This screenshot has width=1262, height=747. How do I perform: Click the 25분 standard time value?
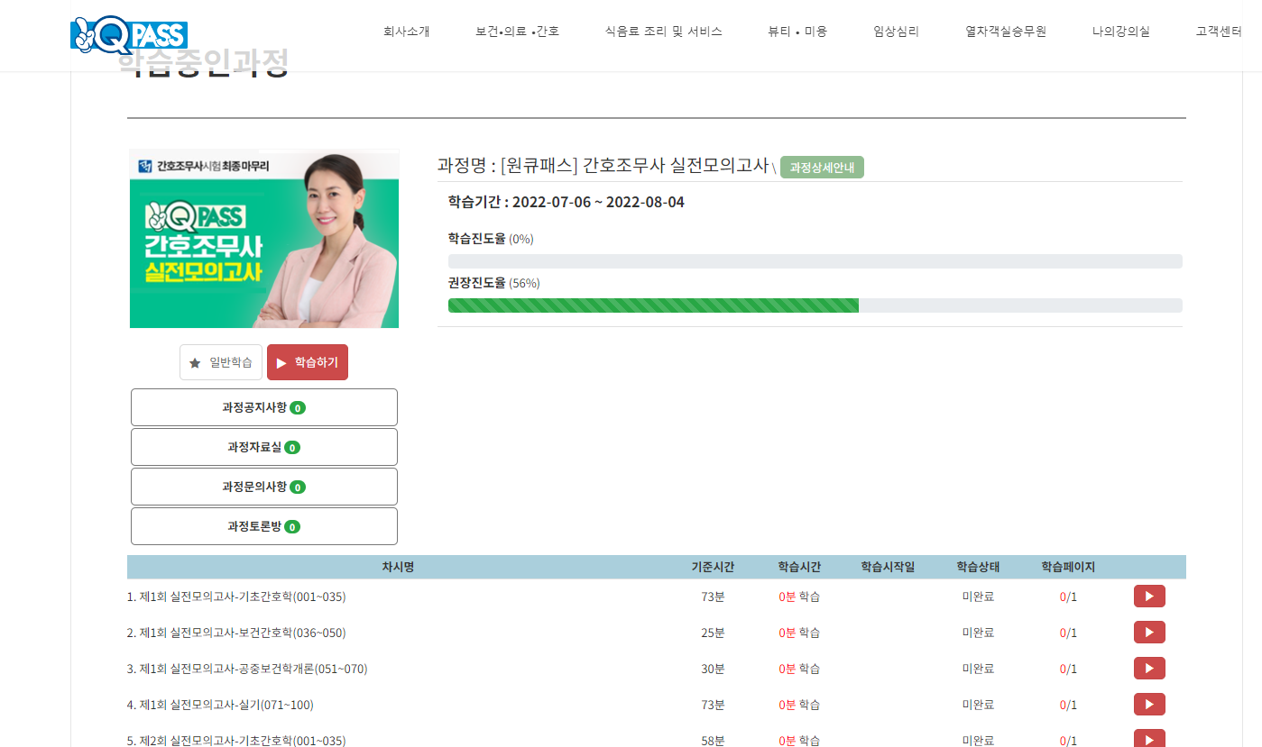(x=713, y=633)
